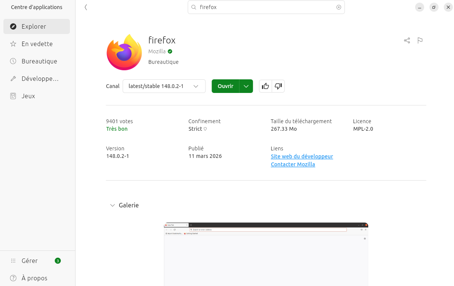Click the report flag icon
The image size is (454, 286).
[420, 40]
